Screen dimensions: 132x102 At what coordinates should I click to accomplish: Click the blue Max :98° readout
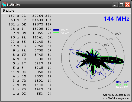pyautogui.click(x=122, y=82)
